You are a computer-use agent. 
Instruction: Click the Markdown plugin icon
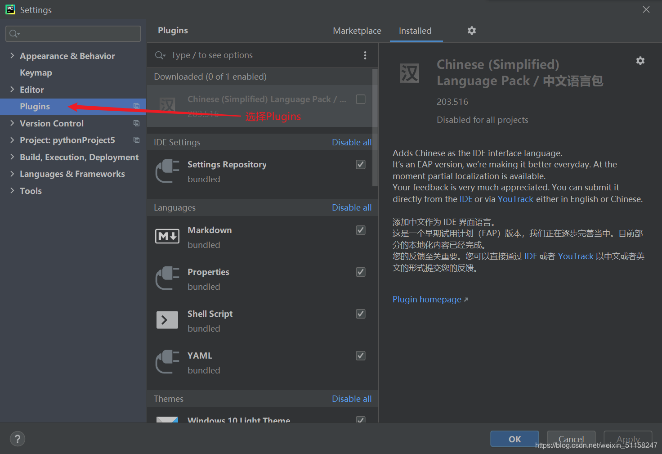pos(167,236)
